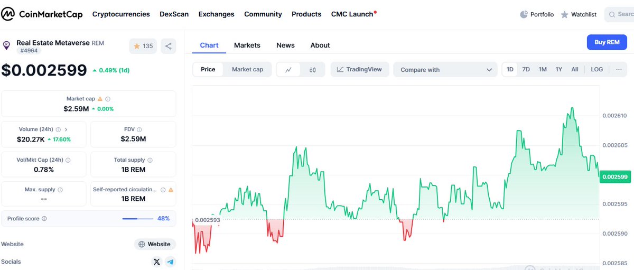This screenshot has height=270, width=634.
Task: Open the Vol/Mkt Cap (24h) info icon
Action: pyautogui.click(x=68, y=160)
